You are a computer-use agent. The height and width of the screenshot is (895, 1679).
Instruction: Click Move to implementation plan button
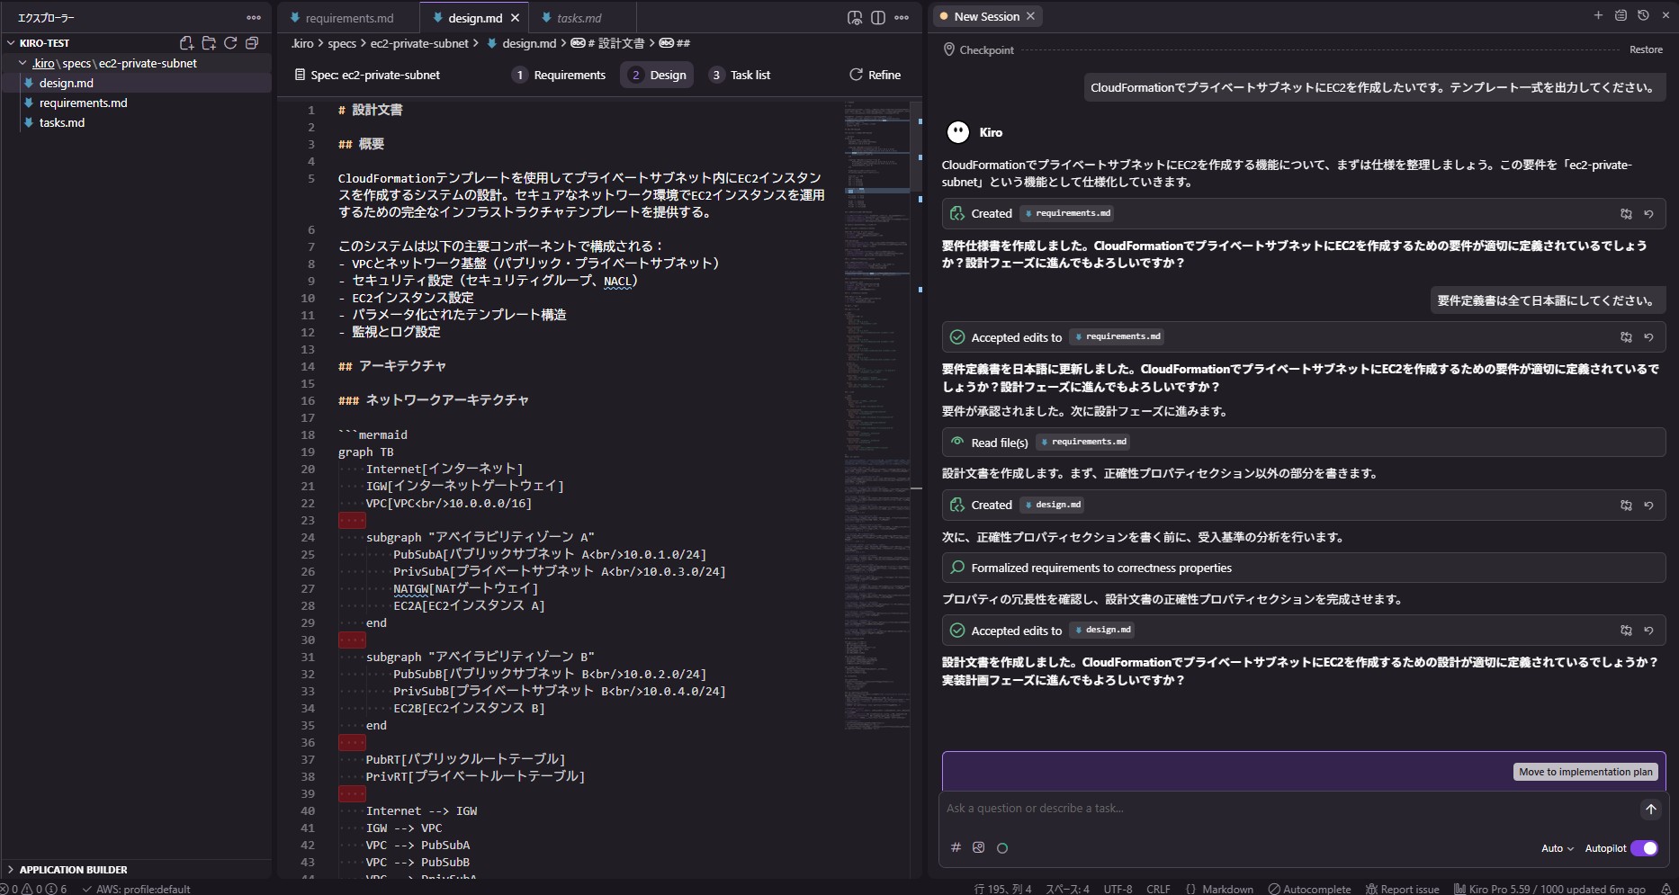1585,772
